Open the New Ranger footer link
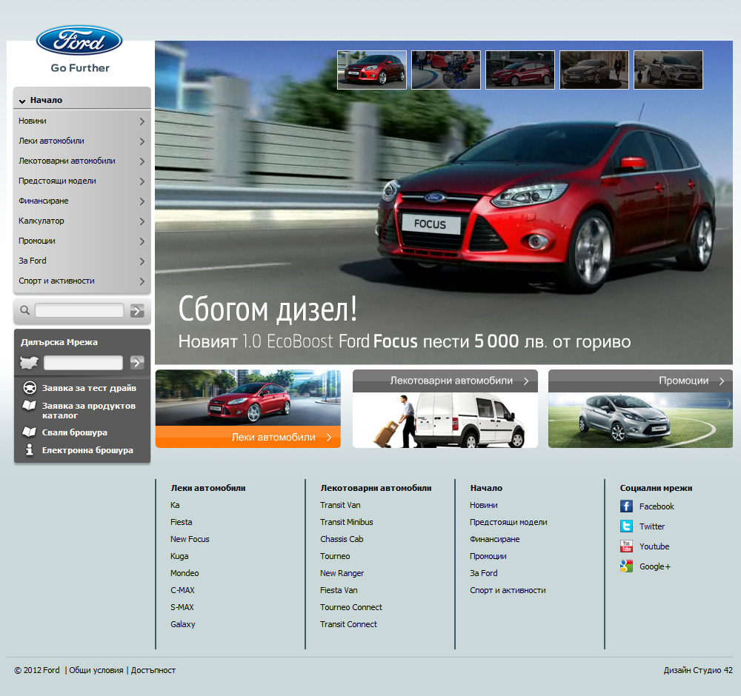The width and height of the screenshot is (741, 696). (342, 573)
